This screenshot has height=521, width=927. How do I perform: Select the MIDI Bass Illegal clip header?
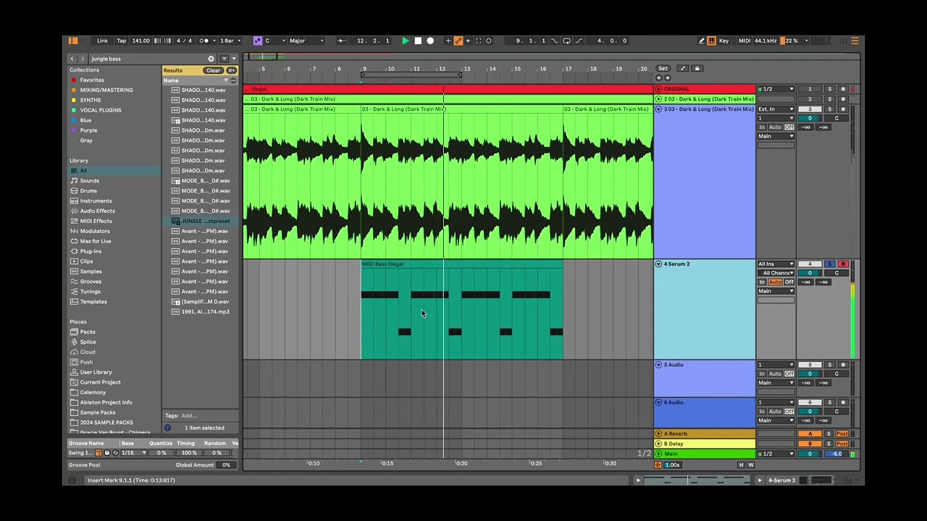(462, 264)
